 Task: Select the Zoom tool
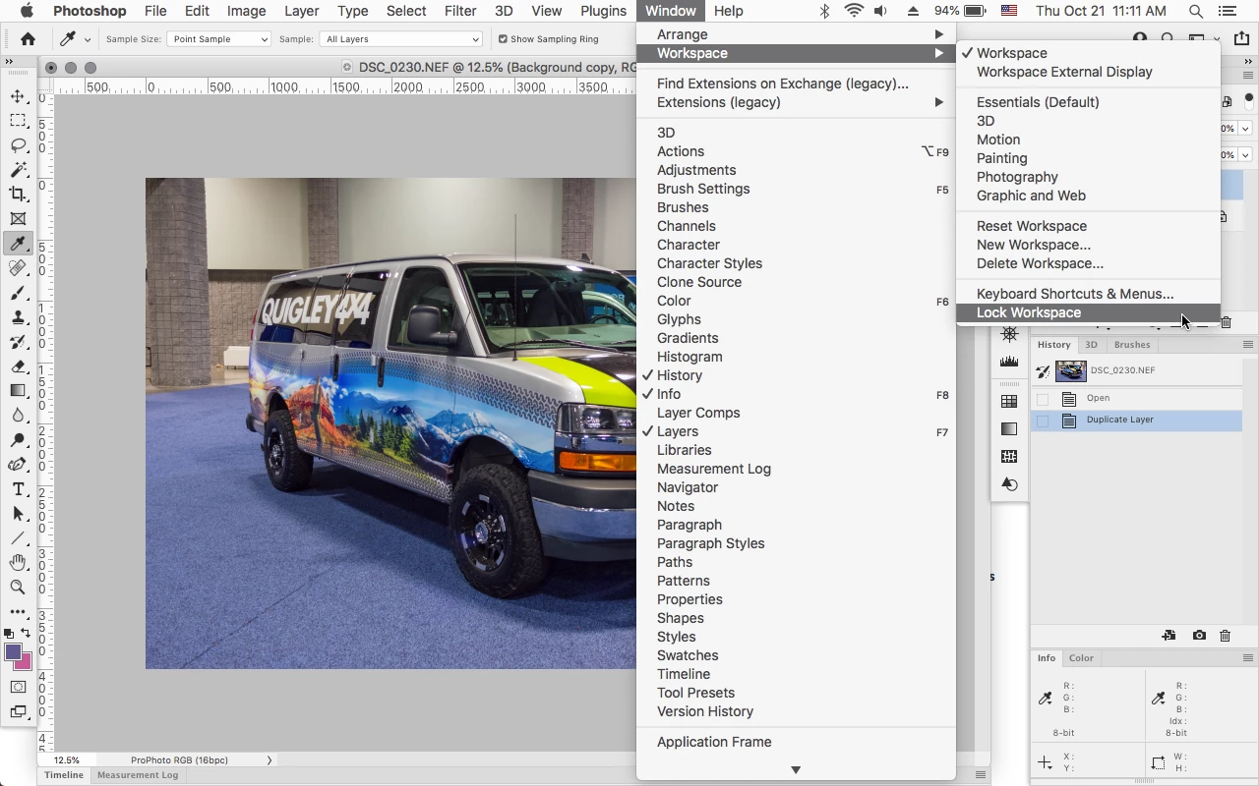18,588
